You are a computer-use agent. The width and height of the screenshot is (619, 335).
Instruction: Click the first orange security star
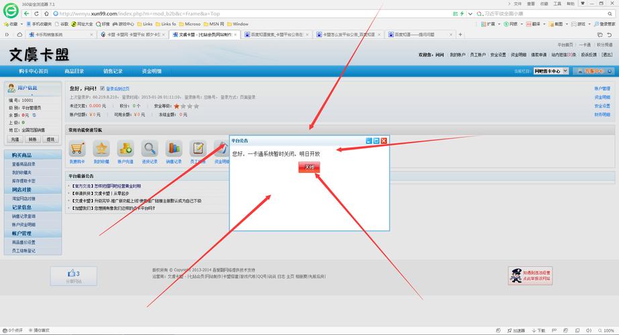click(177, 106)
